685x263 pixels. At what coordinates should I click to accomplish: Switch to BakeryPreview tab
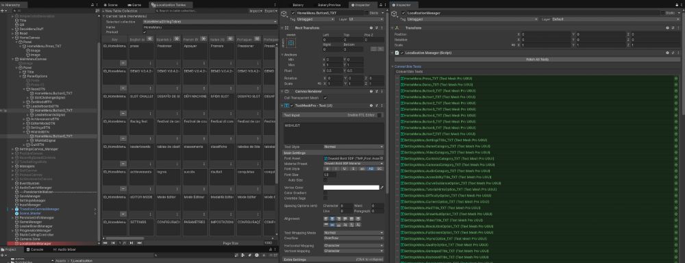pyautogui.click(x=329, y=5)
